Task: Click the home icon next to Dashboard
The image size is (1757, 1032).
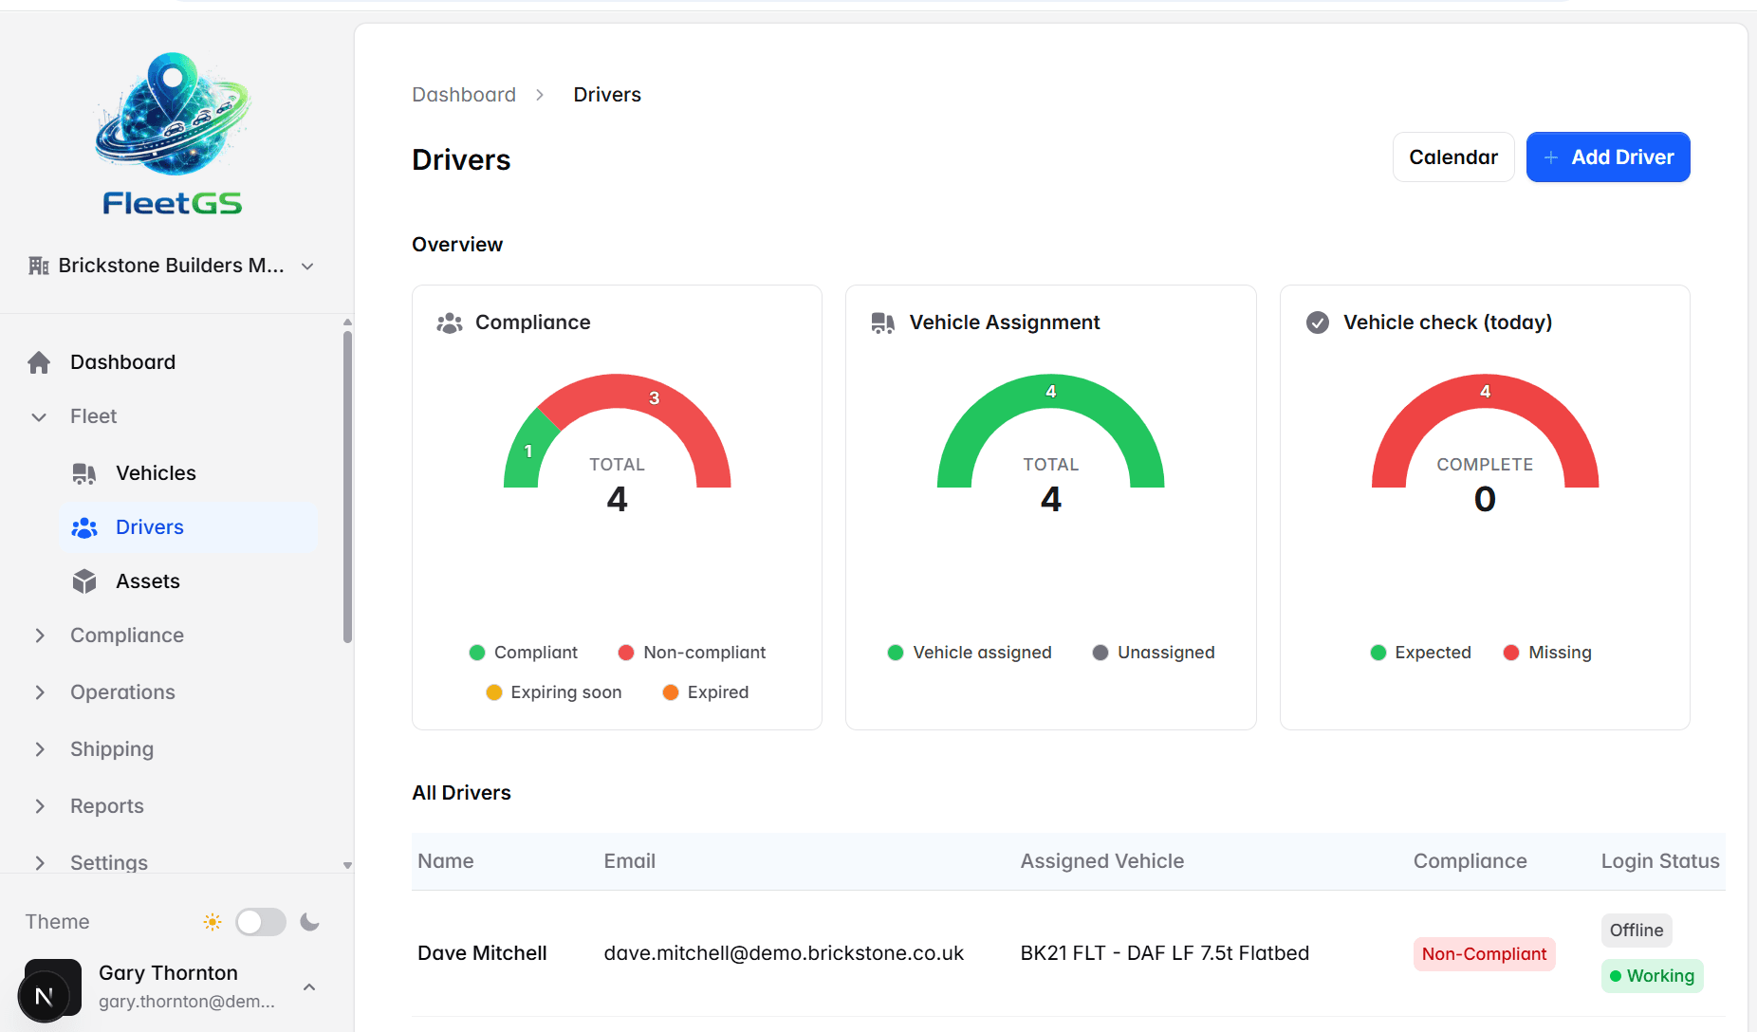Action: tap(39, 361)
